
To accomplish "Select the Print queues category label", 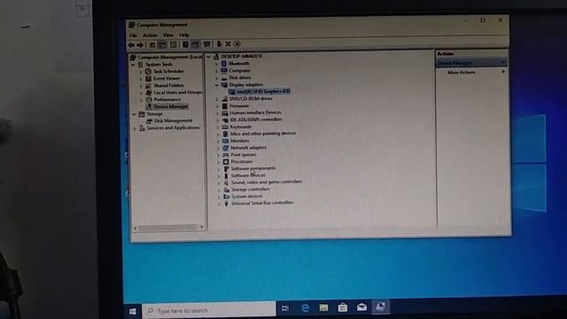I will (244, 155).
